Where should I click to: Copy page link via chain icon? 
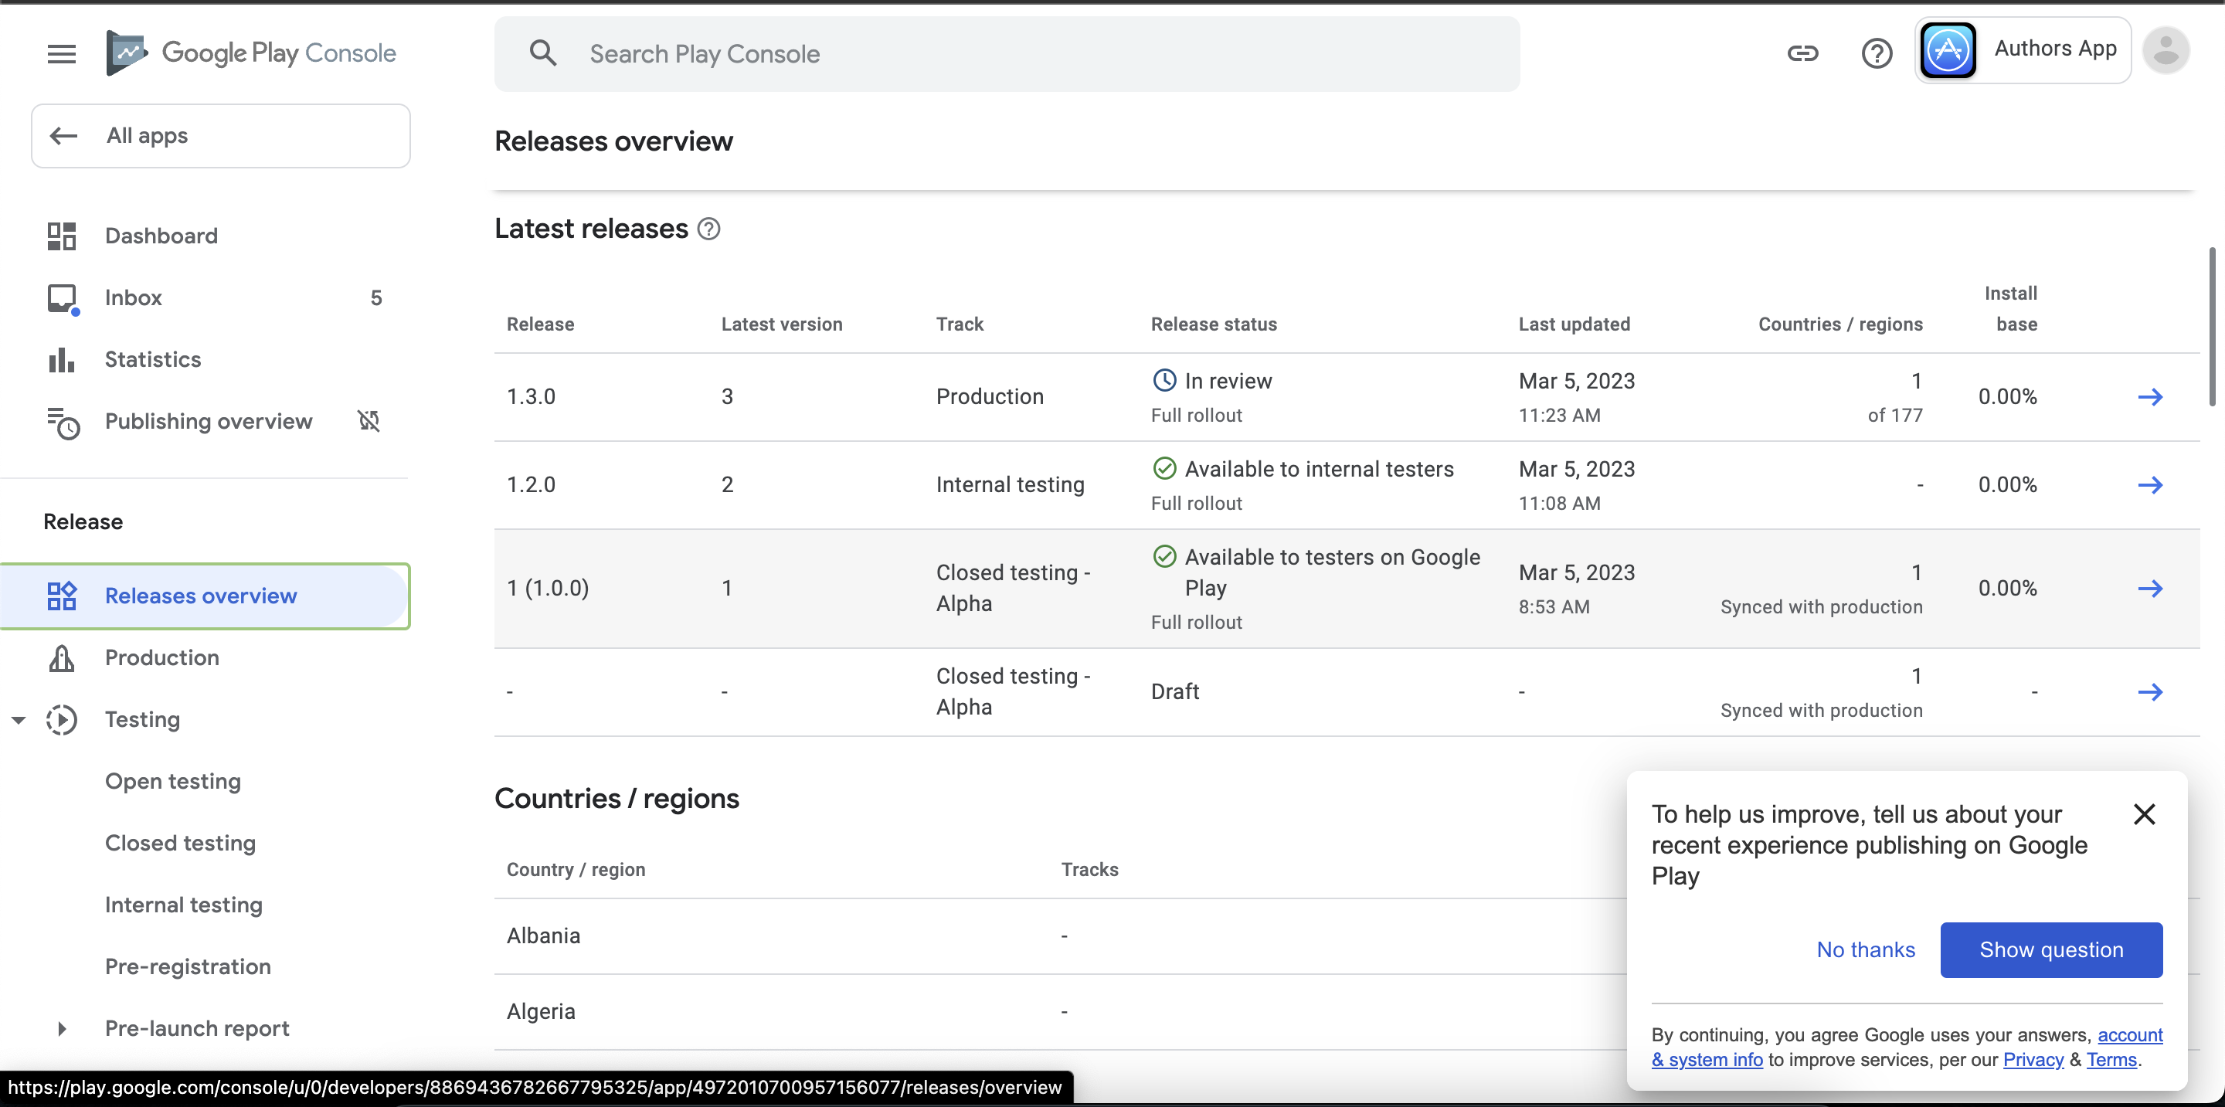tap(1802, 53)
